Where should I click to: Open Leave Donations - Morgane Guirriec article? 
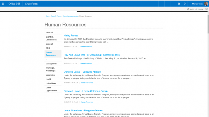point(83,110)
